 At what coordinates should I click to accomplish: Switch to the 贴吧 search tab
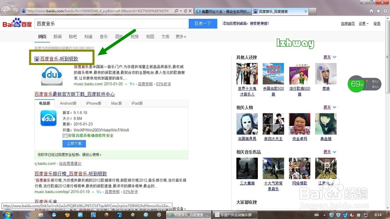pyautogui.click(x=73, y=37)
